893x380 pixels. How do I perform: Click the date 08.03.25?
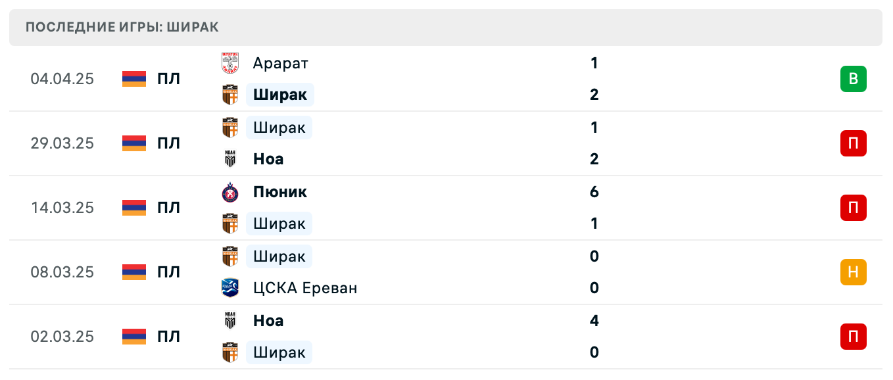click(x=63, y=272)
